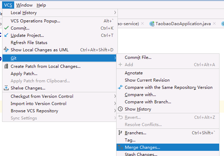Choose Update Project... from VCS menu

pos(60,35)
